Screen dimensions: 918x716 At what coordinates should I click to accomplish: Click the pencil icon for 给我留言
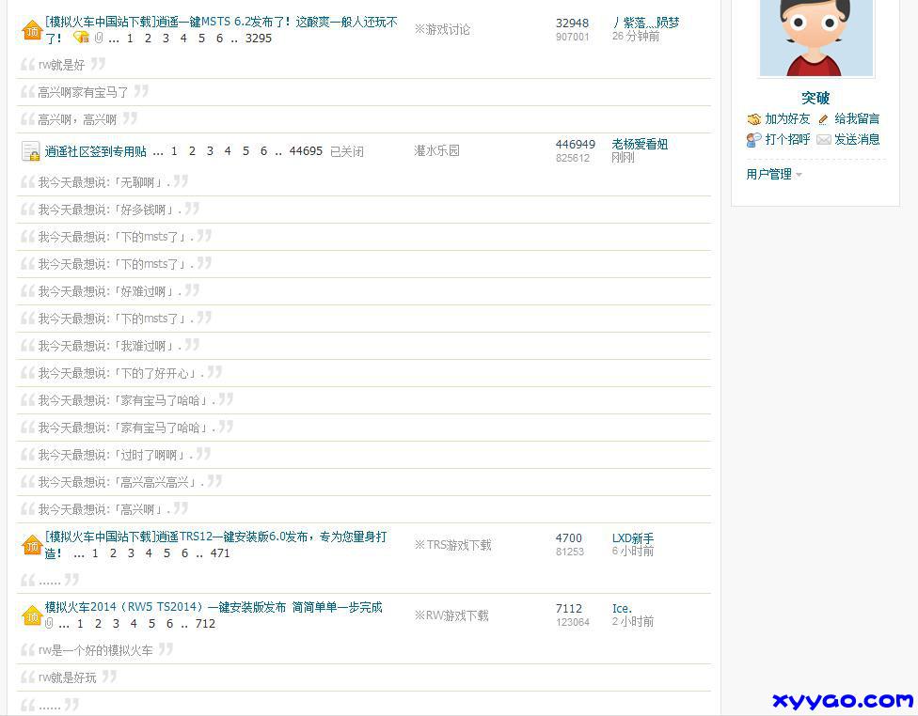824,119
